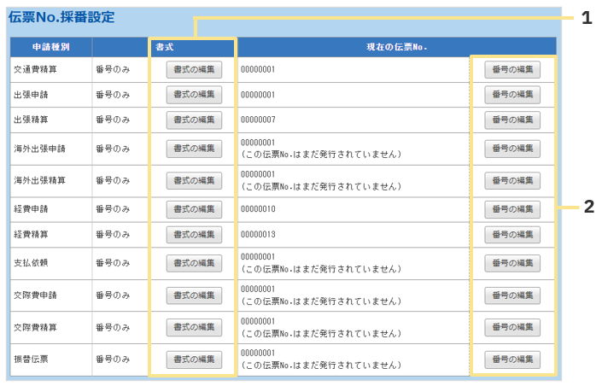Image resolution: width=602 pixels, height=386 pixels.
Task: Edit format for 支払依頼 row
Action: pyautogui.click(x=194, y=263)
